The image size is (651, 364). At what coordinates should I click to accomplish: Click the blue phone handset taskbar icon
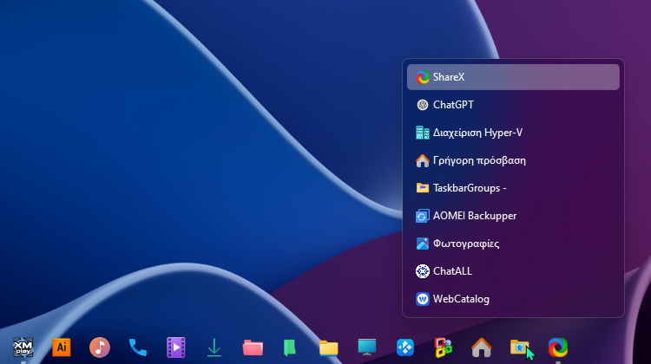[x=138, y=347]
